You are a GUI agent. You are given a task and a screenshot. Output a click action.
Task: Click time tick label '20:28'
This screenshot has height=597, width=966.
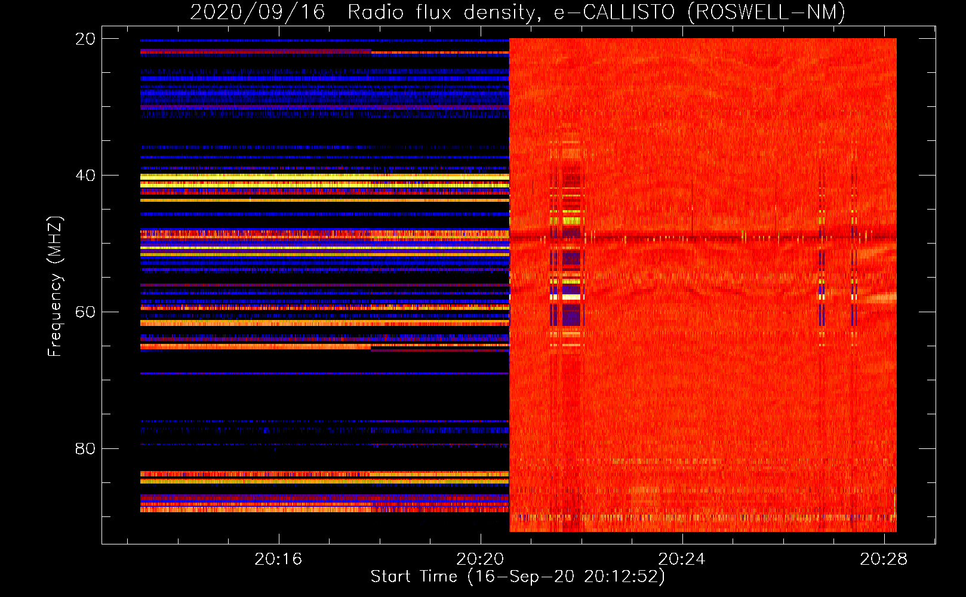click(884, 559)
